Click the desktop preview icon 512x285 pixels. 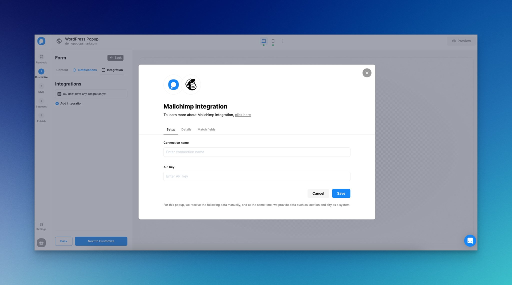coord(263,41)
